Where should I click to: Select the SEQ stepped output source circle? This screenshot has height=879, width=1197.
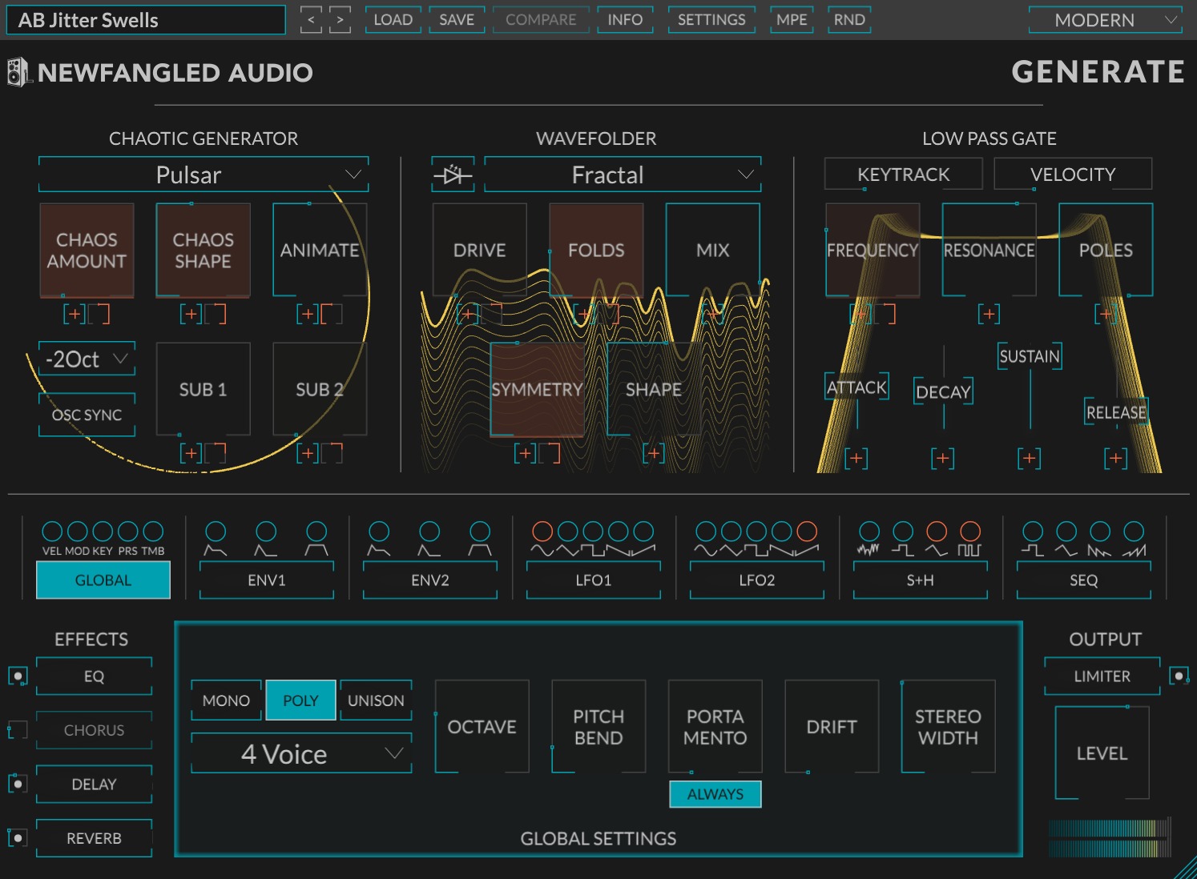click(1033, 532)
